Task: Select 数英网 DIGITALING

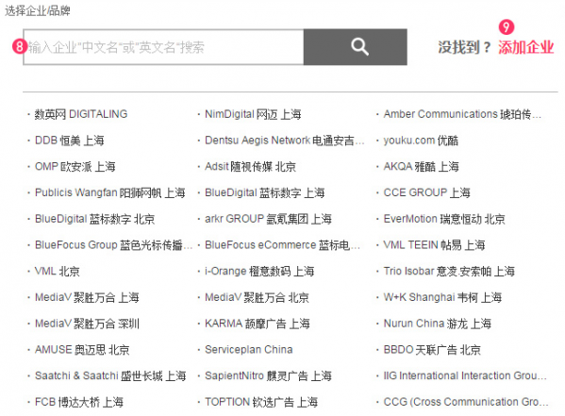Action: point(81,114)
